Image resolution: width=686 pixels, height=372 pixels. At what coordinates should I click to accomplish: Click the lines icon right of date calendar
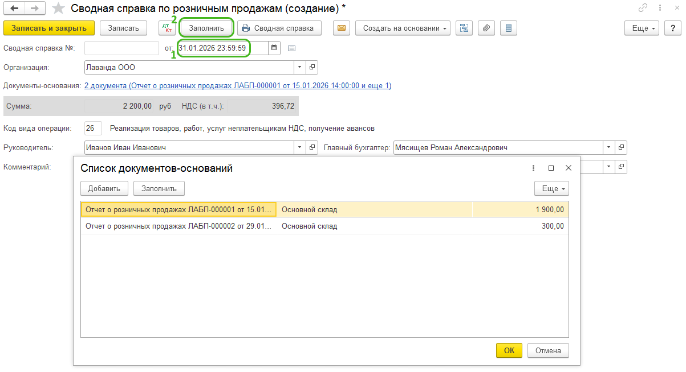(291, 48)
